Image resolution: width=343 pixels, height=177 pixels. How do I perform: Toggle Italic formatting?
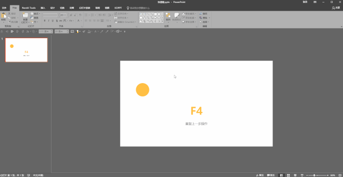coord(49,21)
